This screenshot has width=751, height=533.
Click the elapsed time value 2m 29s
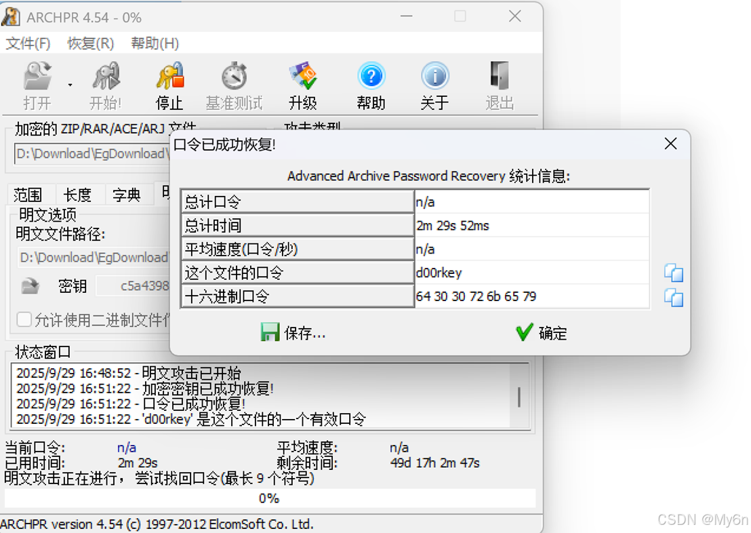point(138,462)
